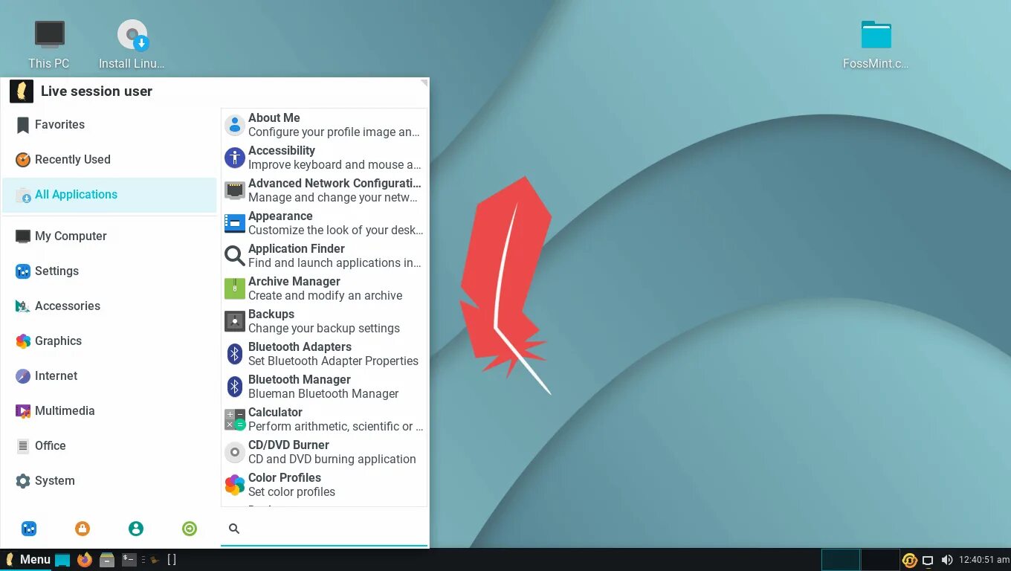This screenshot has width=1011, height=571.
Task: Click the teal switch user icon
Action: 136,529
